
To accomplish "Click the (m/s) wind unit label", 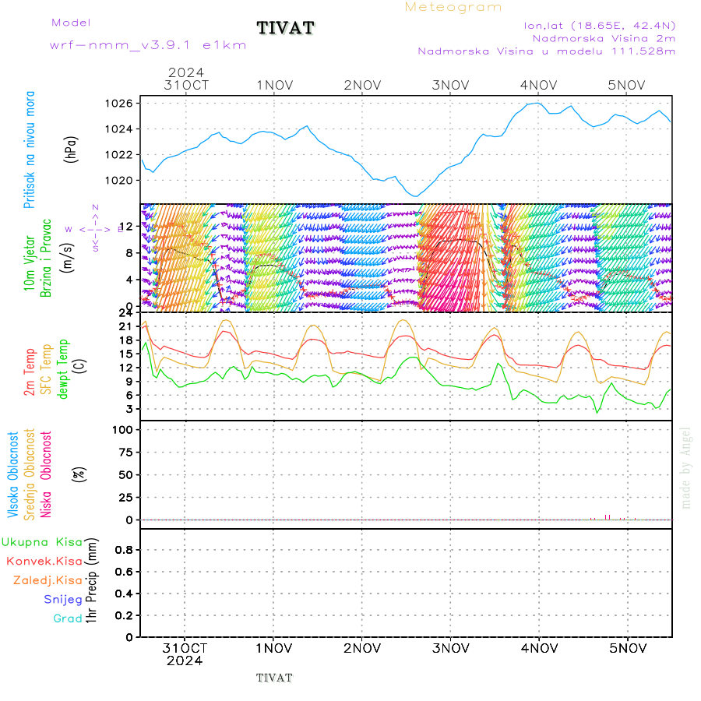I will [67, 258].
